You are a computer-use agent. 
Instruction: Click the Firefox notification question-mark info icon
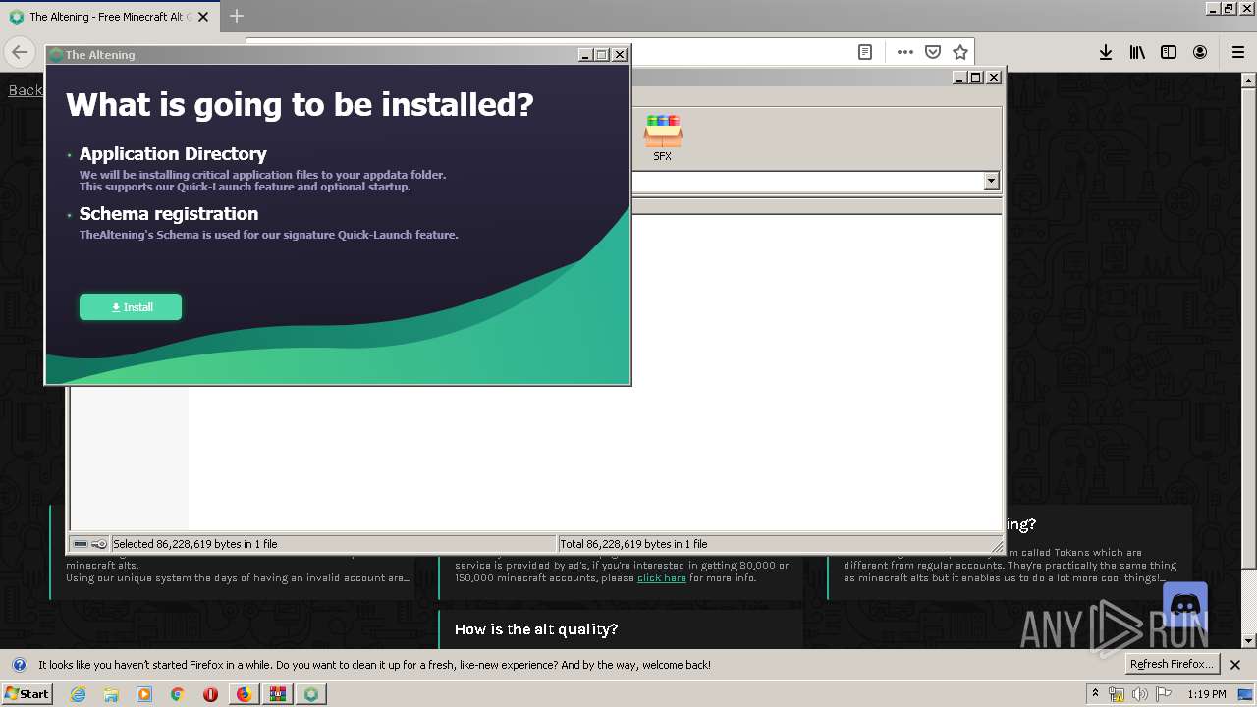coord(19,665)
